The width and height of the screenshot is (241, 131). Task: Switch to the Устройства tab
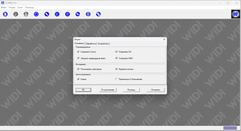pyautogui.click(x=103, y=44)
